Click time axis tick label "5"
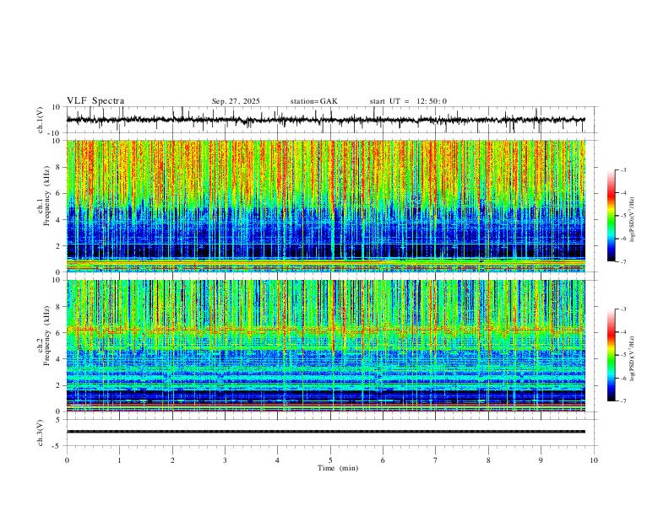669x516 pixels. [x=330, y=460]
